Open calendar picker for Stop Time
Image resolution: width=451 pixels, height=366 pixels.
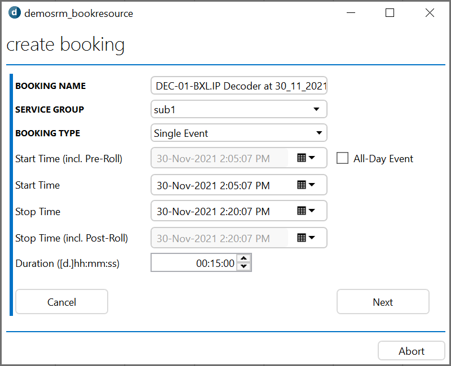coord(306,211)
